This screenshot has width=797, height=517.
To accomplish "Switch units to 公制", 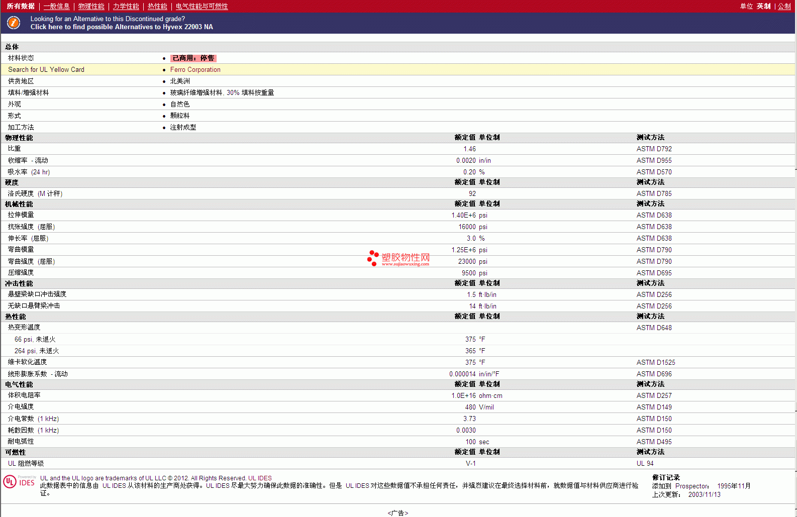I will tap(784, 6).
